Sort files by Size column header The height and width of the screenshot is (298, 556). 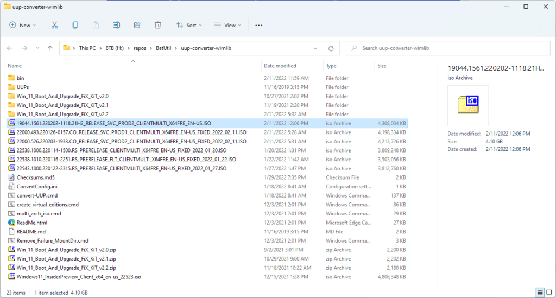tap(382, 66)
